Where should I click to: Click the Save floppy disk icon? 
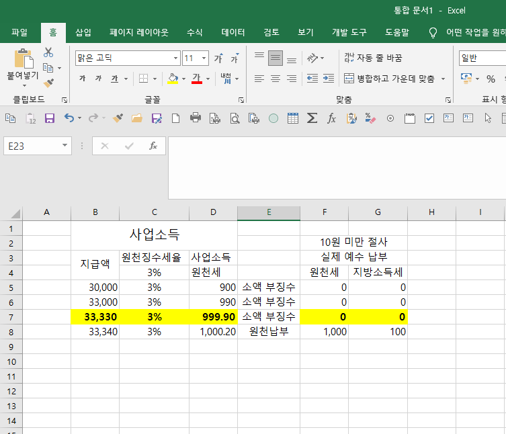(x=50, y=118)
